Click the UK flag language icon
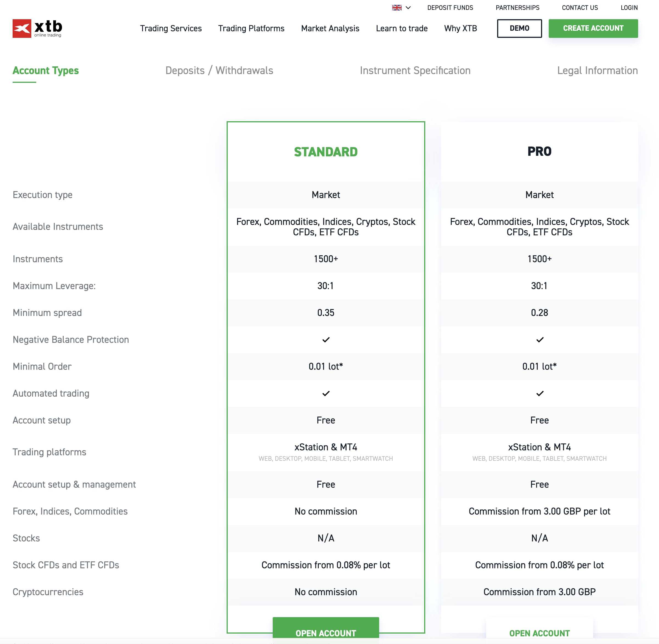Image resolution: width=659 pixels, height=644 pixels. [x=397, y=8]
